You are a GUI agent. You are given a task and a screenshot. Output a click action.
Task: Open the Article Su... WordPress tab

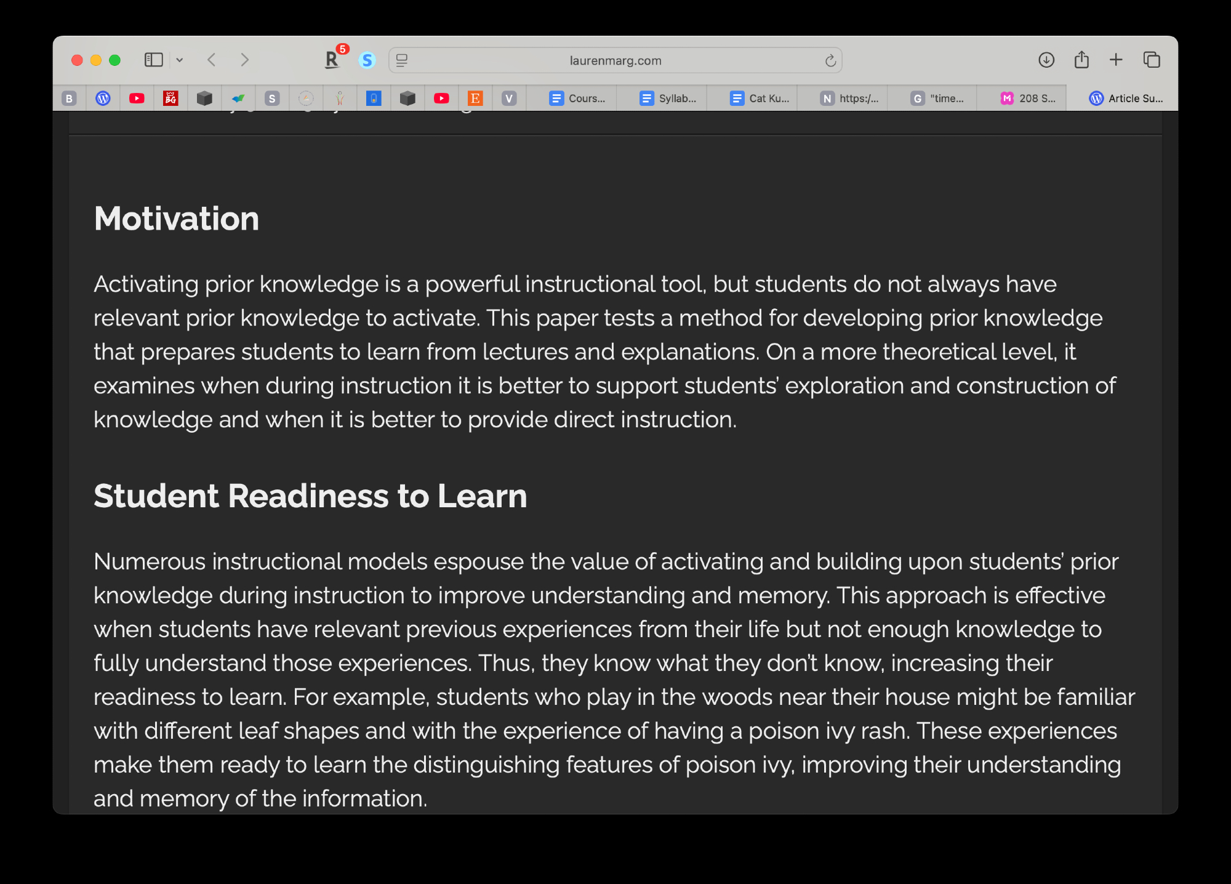tap(1126, 98)
